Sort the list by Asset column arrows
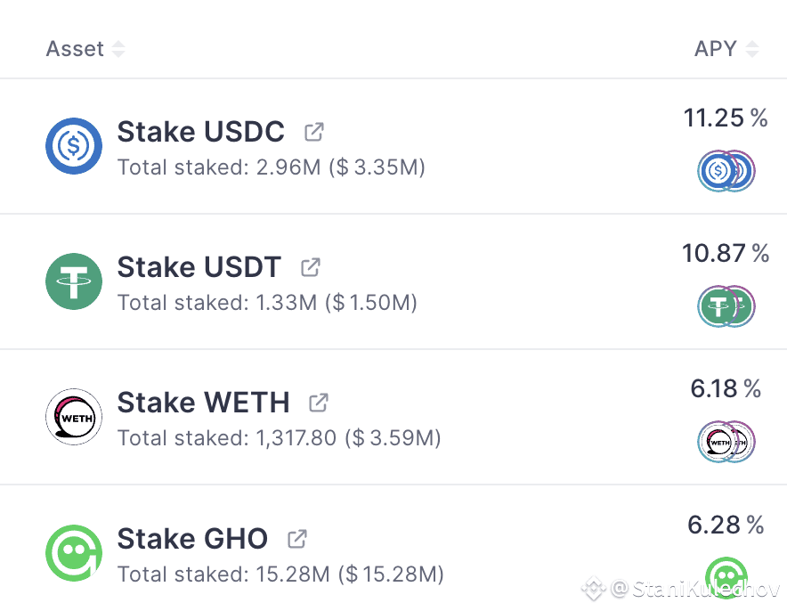 (x=118, y=49)
